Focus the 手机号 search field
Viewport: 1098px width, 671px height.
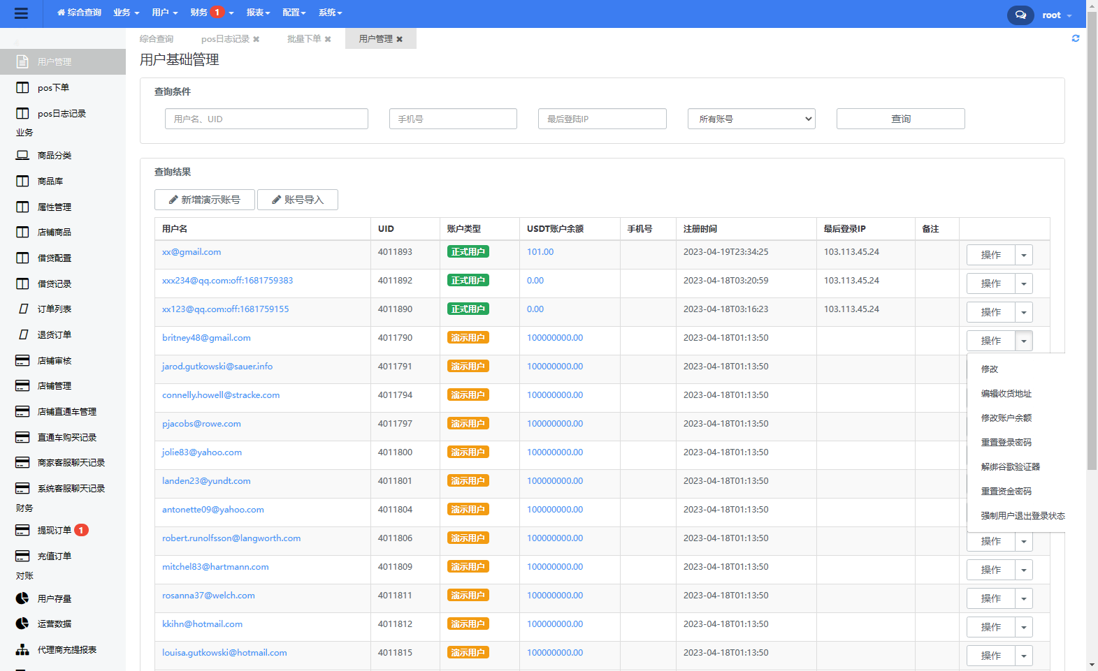453,119
